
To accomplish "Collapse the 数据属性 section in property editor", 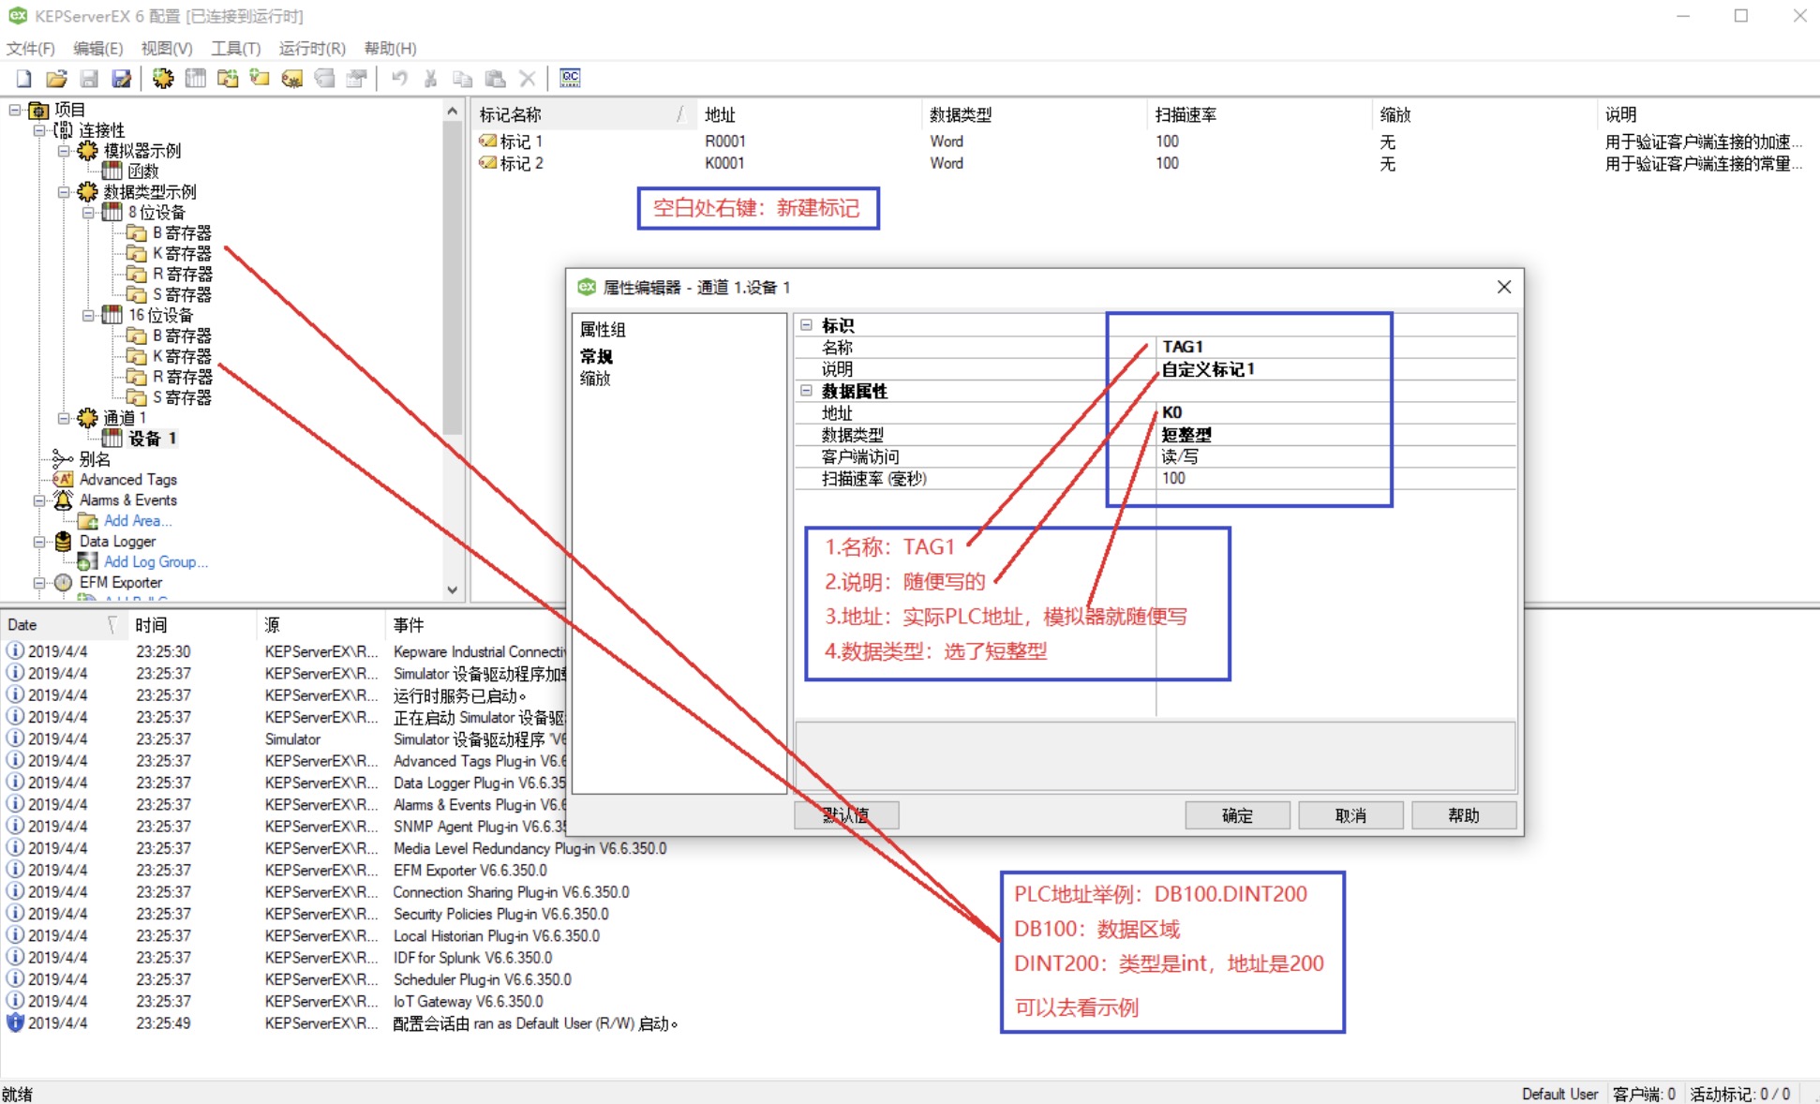I will pos(806,391).
